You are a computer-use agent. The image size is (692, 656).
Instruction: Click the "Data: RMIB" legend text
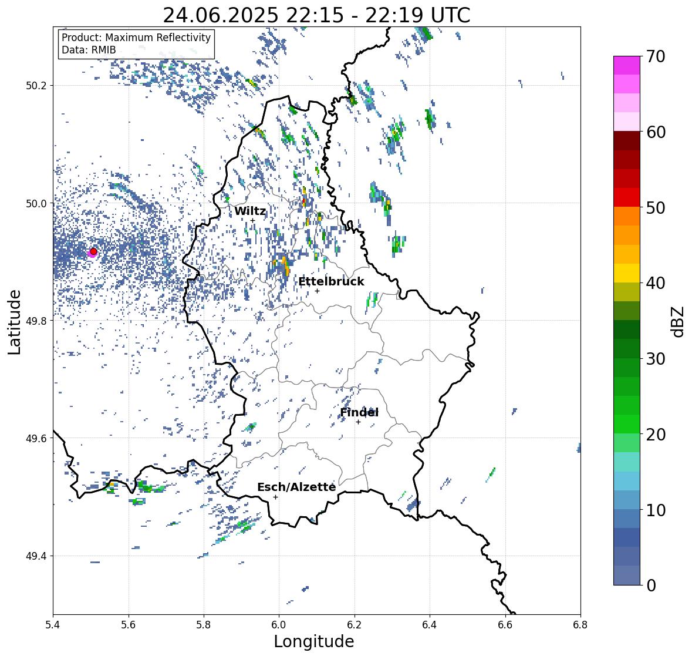point(89,50)
